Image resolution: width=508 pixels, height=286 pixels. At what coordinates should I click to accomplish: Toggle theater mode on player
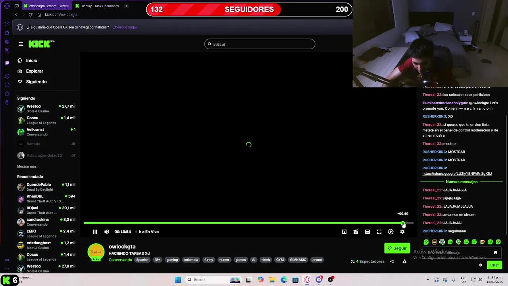[x=368, y=232]
